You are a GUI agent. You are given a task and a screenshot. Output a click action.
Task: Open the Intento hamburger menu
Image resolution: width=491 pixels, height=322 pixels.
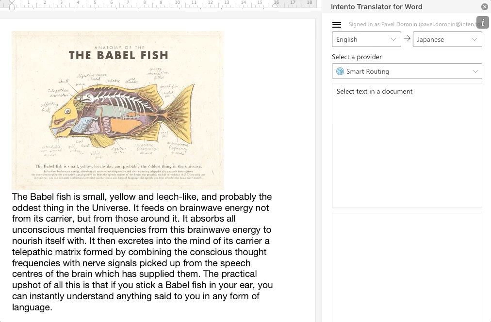click(x=337, y=24)
